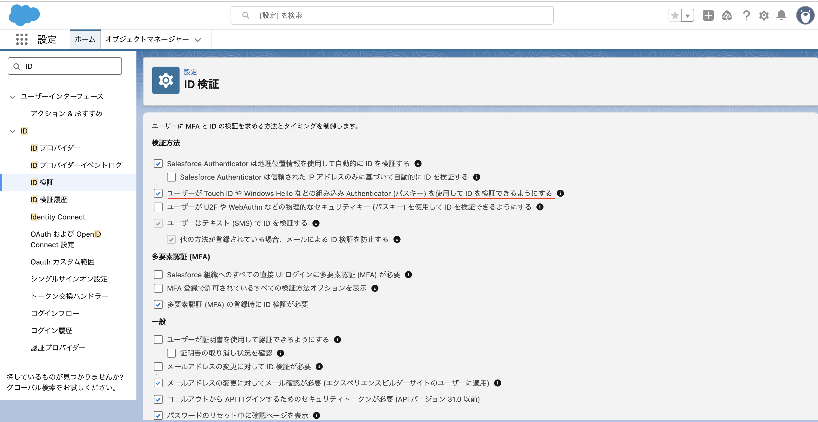Check MFA 登録 すべての検証方法オプションを表示
Screen dimensions: 818x422
158,288
